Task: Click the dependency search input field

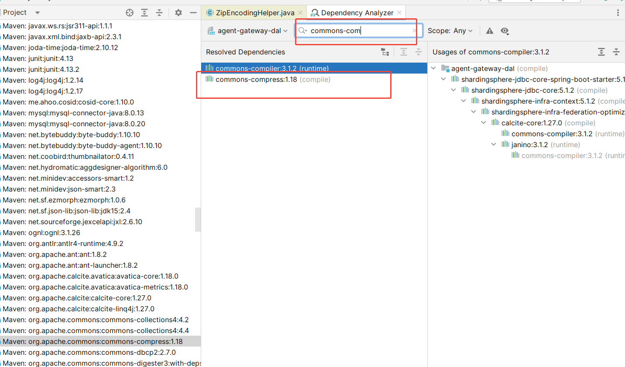Action: pyautogui.click(x=358, y=30)
